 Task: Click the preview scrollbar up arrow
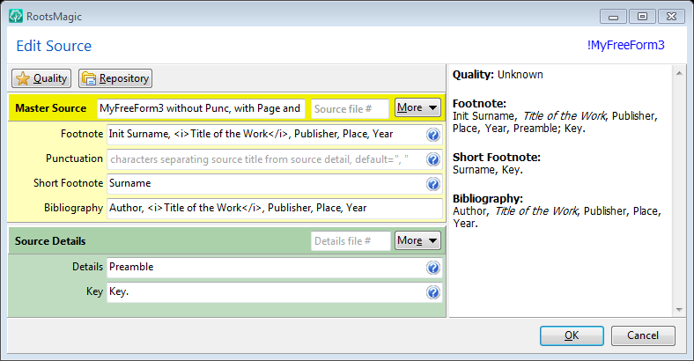679,73
